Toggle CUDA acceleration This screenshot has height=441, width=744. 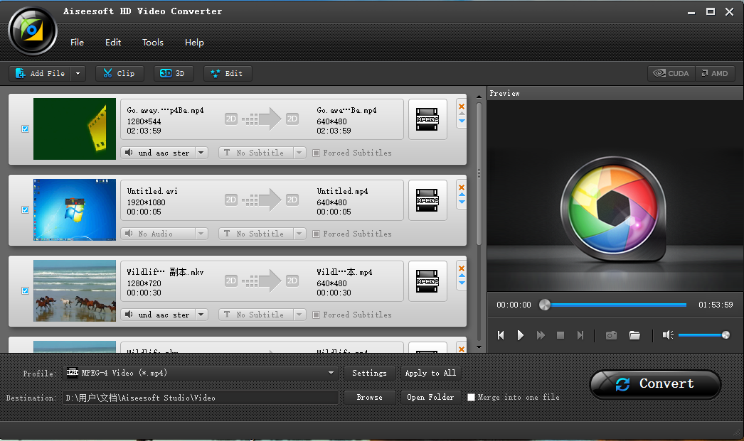[x=671, y=73]
